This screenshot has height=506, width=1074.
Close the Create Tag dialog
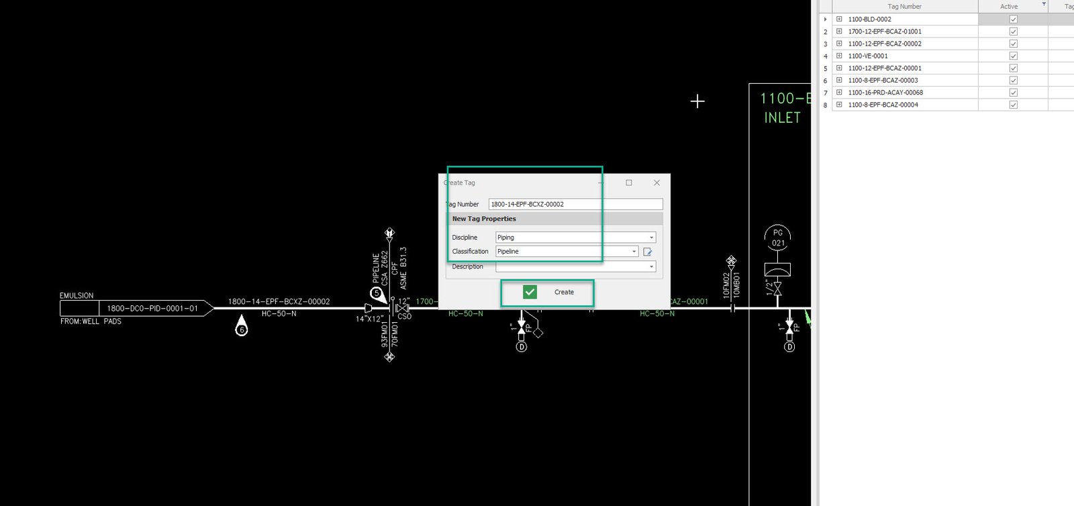(x=656, y=183)
